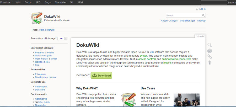Open IRC in the top navigation bar
236x107 pixels.
pos(38,2)
